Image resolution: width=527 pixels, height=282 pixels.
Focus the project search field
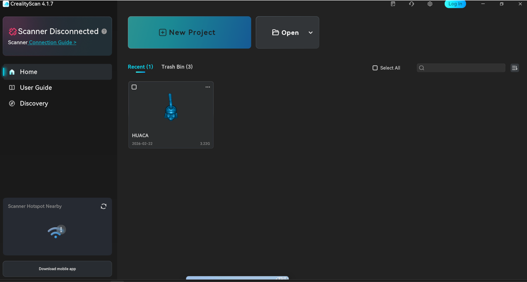tap(461, 68)
